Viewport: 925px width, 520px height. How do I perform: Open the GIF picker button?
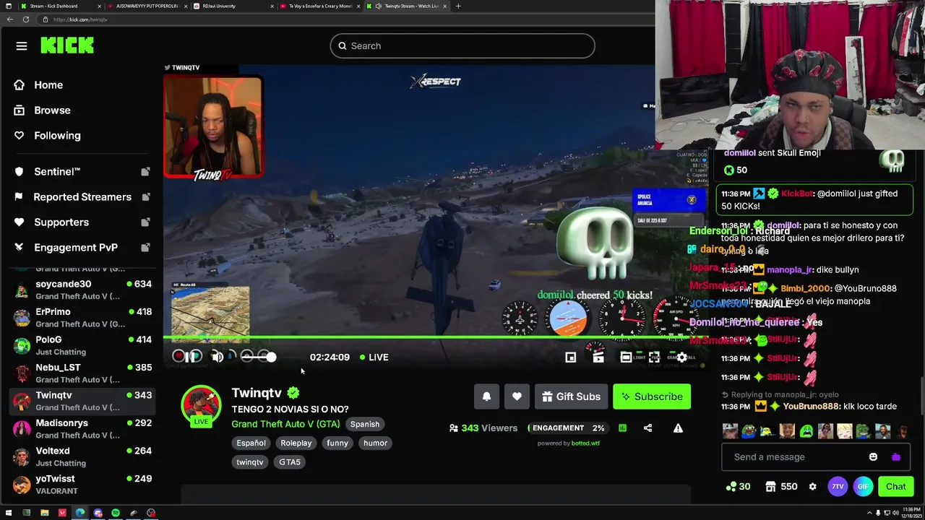863,487
